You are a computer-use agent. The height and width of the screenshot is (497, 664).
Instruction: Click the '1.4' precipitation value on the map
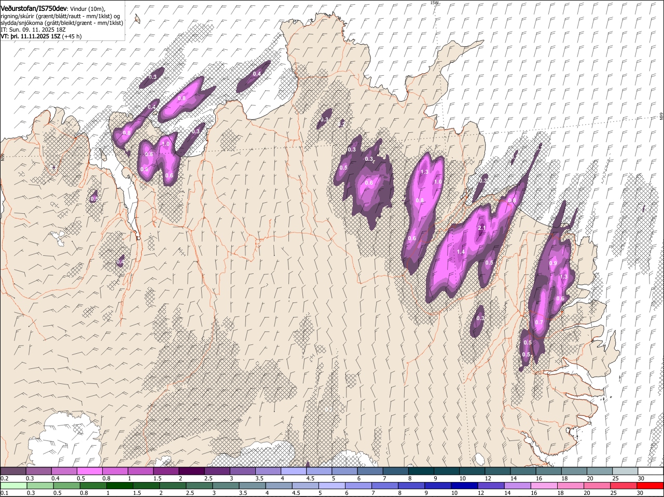pos(461,252)
